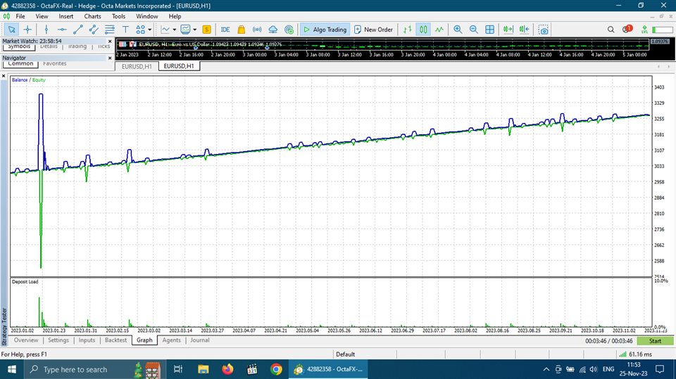Zoom out on the chart

(473, 30)
